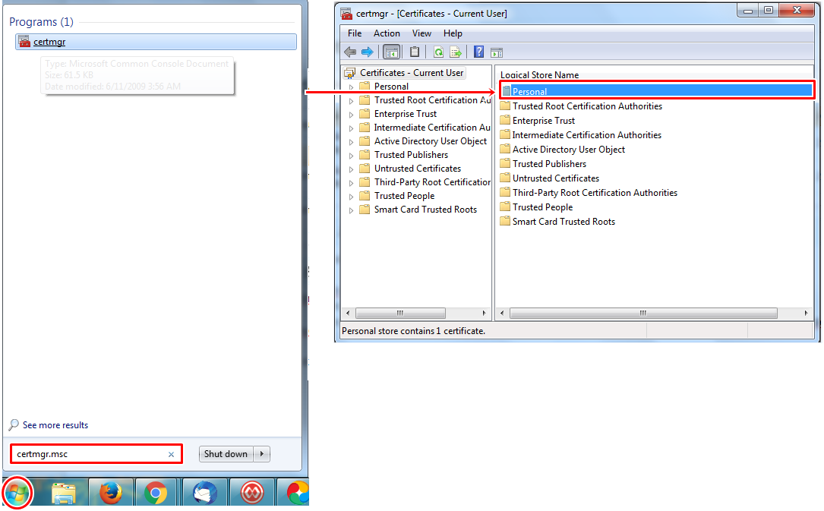Expand the Personal tree node

352,87
